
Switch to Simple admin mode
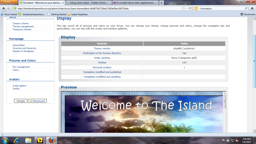pyautogui.click(x=21, y=101)
